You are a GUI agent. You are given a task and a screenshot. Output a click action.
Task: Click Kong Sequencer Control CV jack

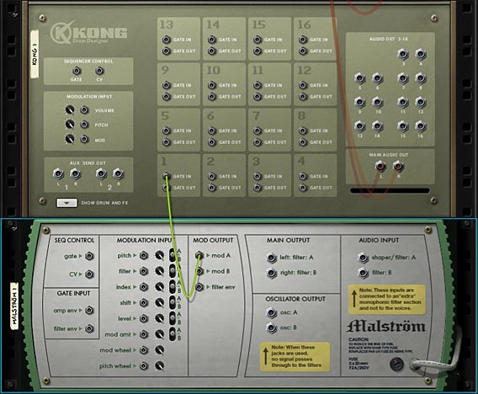[x=99, y=71]
